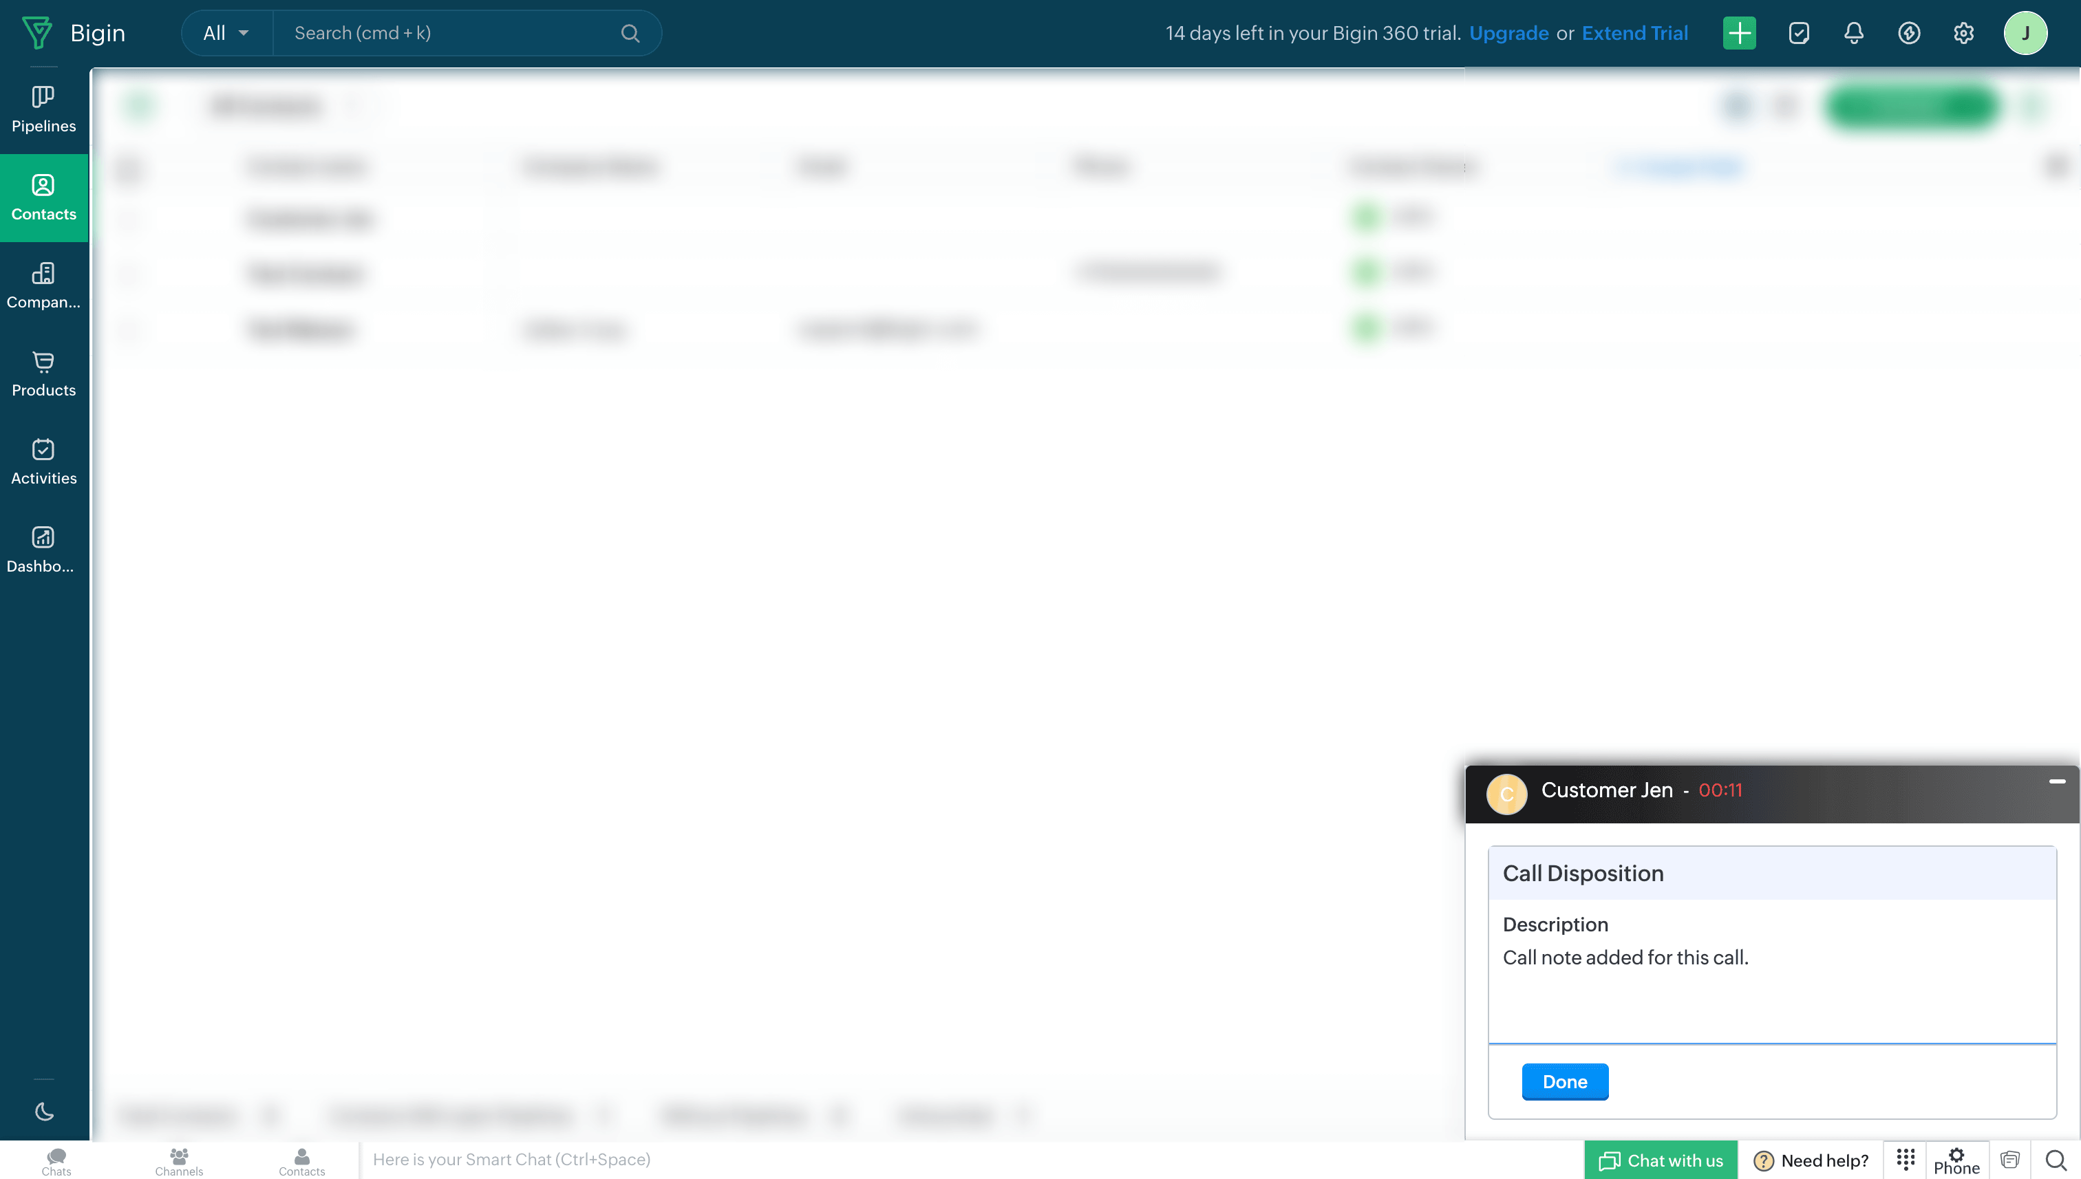Switch to the Channels tab
The height and width of the screenshot is (1179, 2081).
(x=179, y=1160)
